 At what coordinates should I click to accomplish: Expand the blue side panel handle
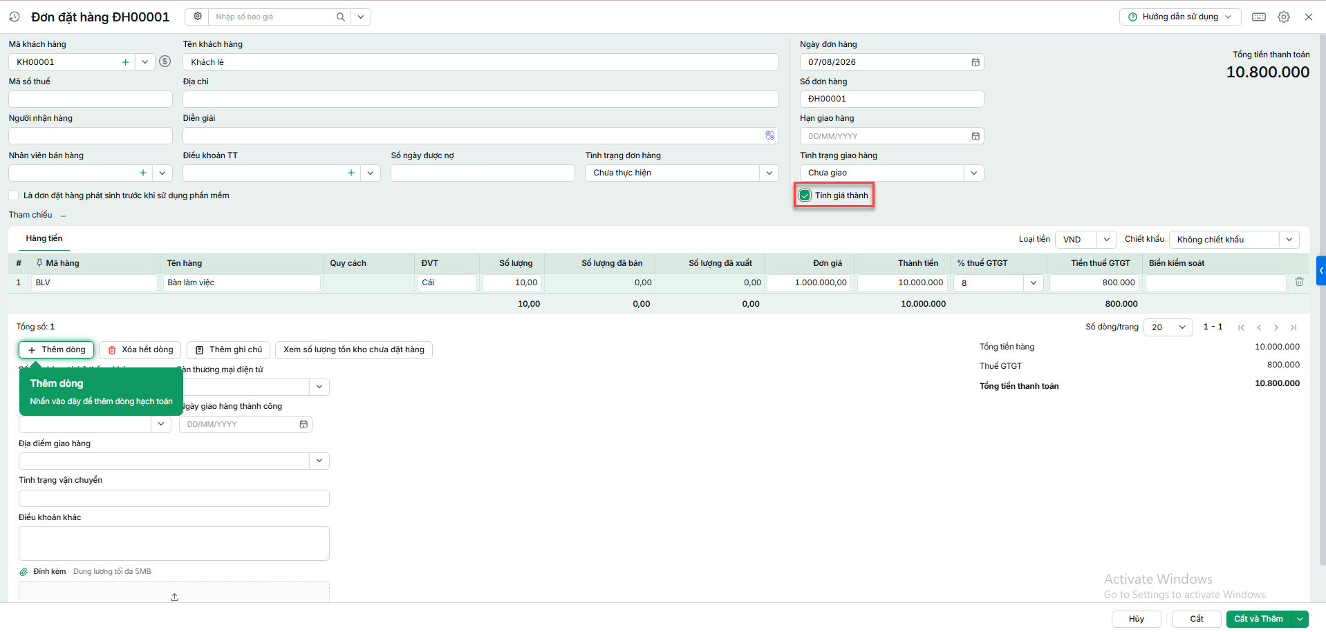1321,271
